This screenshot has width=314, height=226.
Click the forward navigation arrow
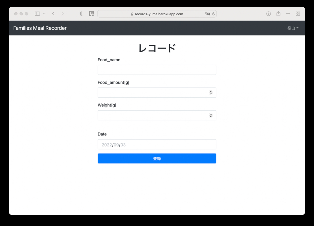pyautogui.click(x=63, y=14)
